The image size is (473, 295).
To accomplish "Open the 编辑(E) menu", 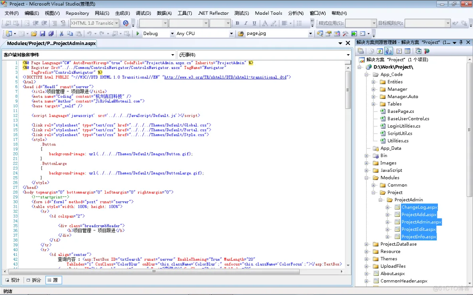I will (x=32, y=13).
